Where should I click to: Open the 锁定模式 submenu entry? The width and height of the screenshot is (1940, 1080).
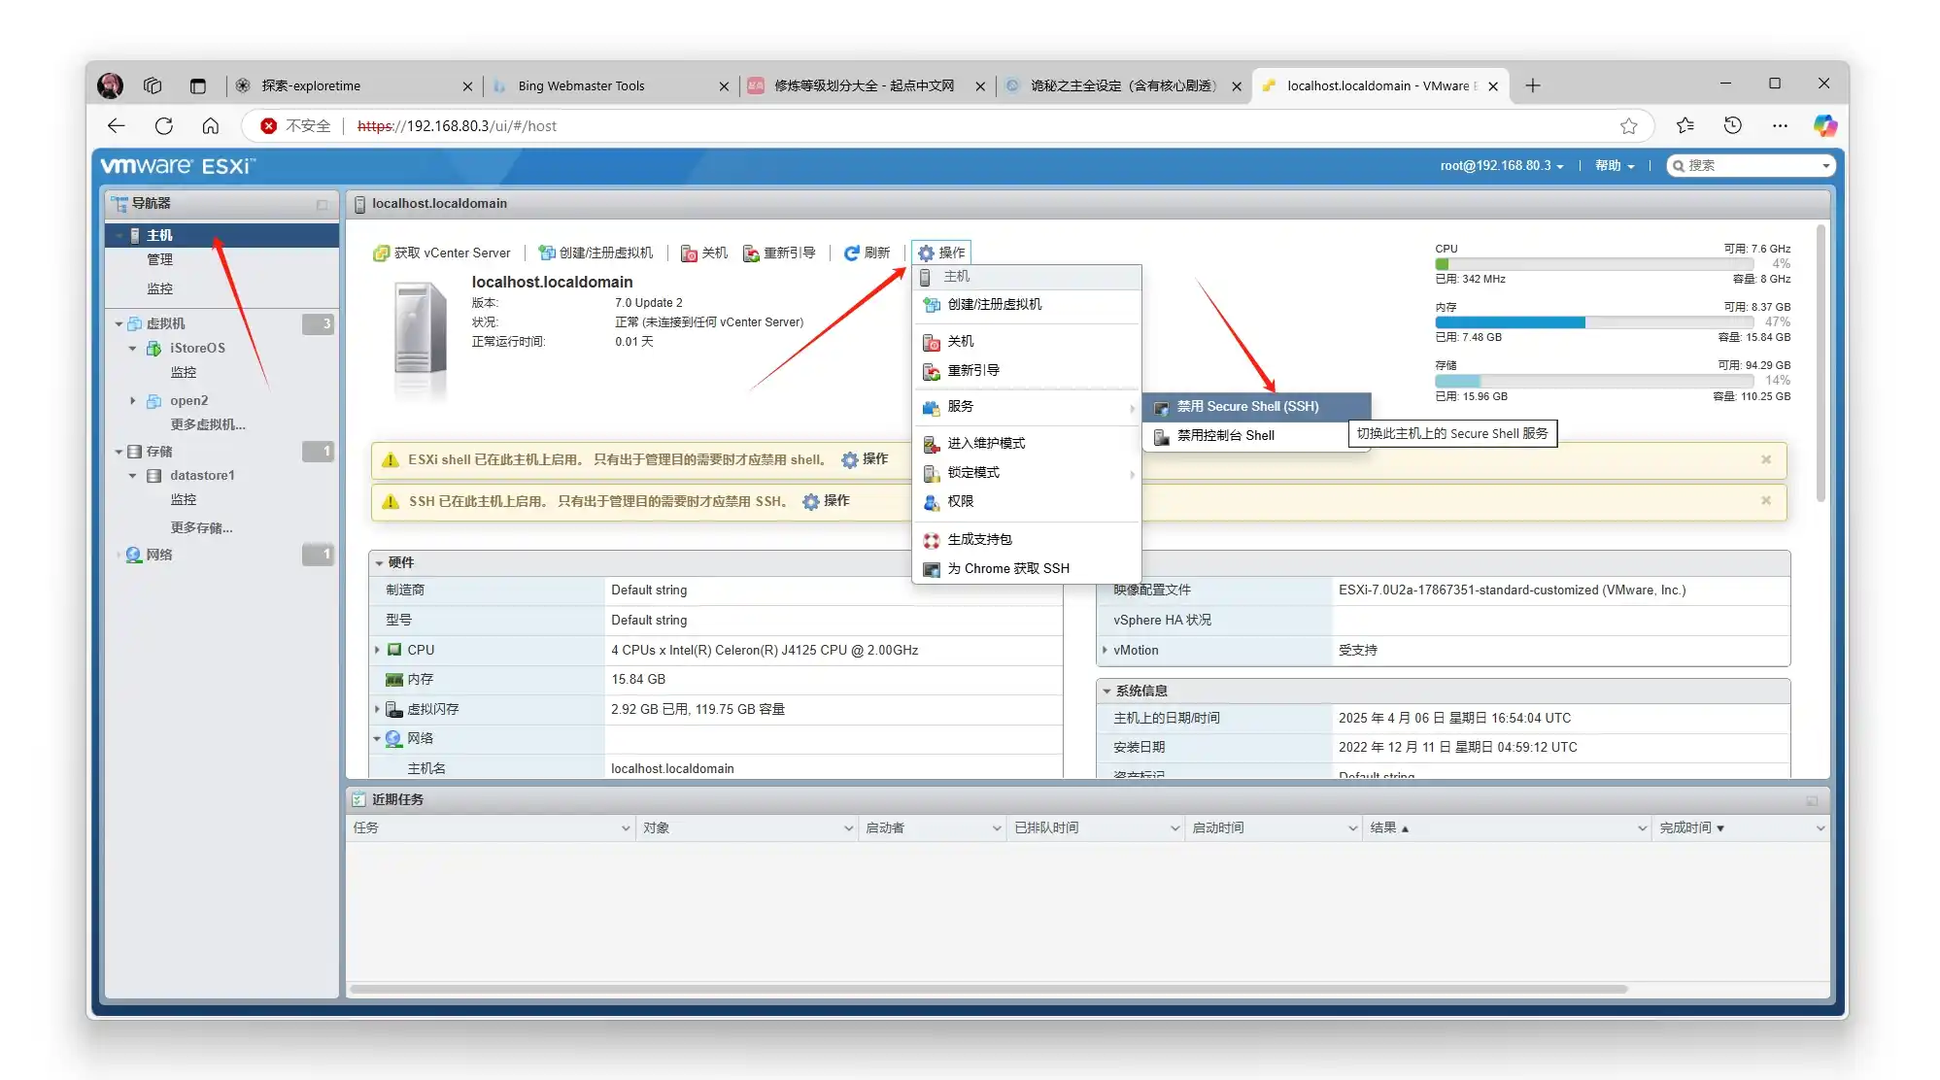pyautogui.click(x=1026, y=472)
